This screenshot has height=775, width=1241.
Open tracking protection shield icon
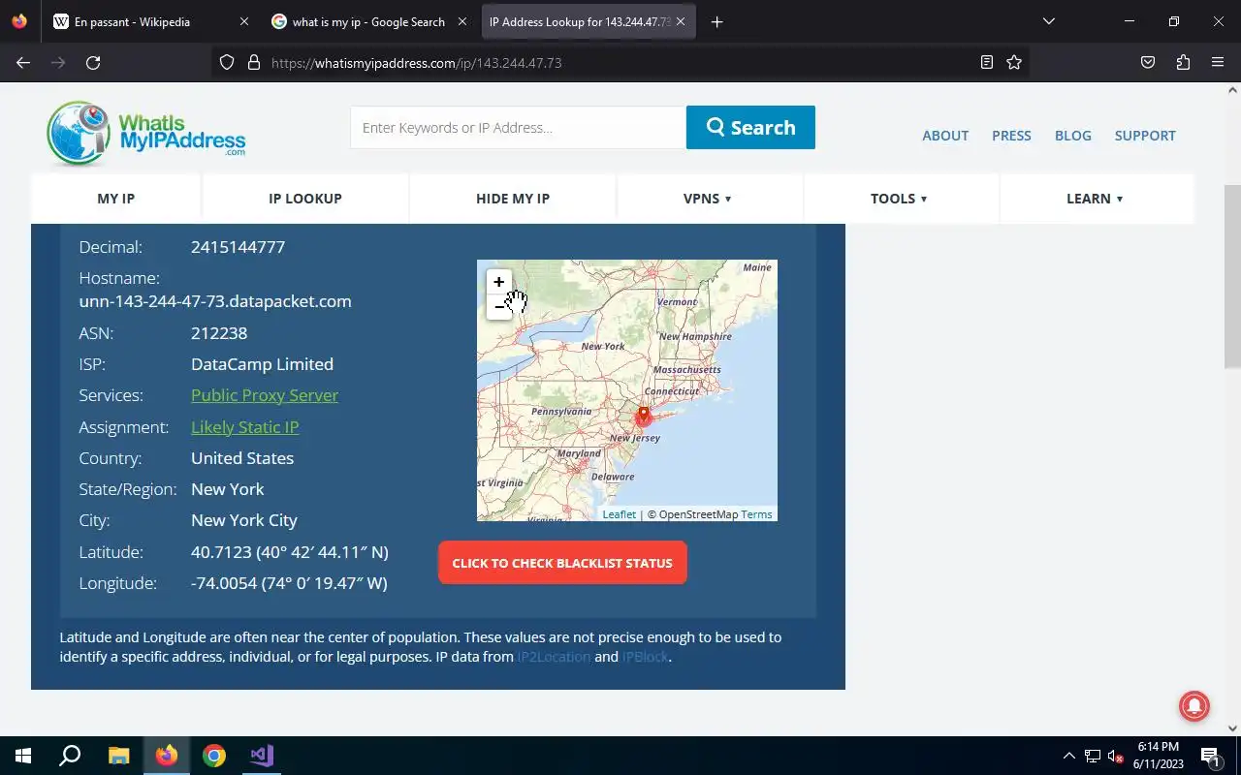point(227,62)
